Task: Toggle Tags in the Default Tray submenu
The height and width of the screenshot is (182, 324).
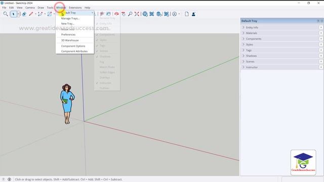Action: (107, 45)
